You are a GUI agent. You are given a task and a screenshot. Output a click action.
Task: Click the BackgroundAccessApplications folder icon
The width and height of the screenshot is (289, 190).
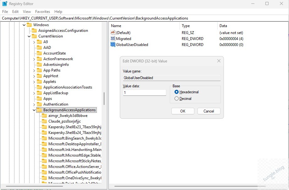(x=39, y=110)
